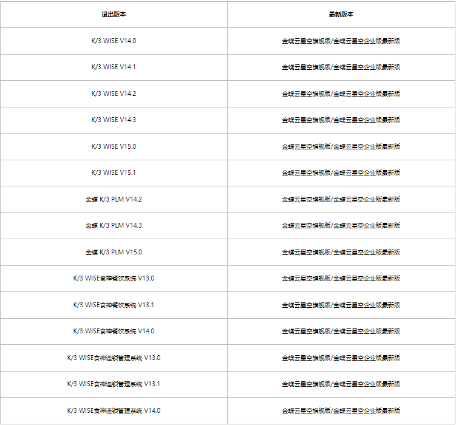Select K/3 WISE食神餐饮系统 V14.0 cell
This screenshot has width=456, height=425.
(114, 331)
